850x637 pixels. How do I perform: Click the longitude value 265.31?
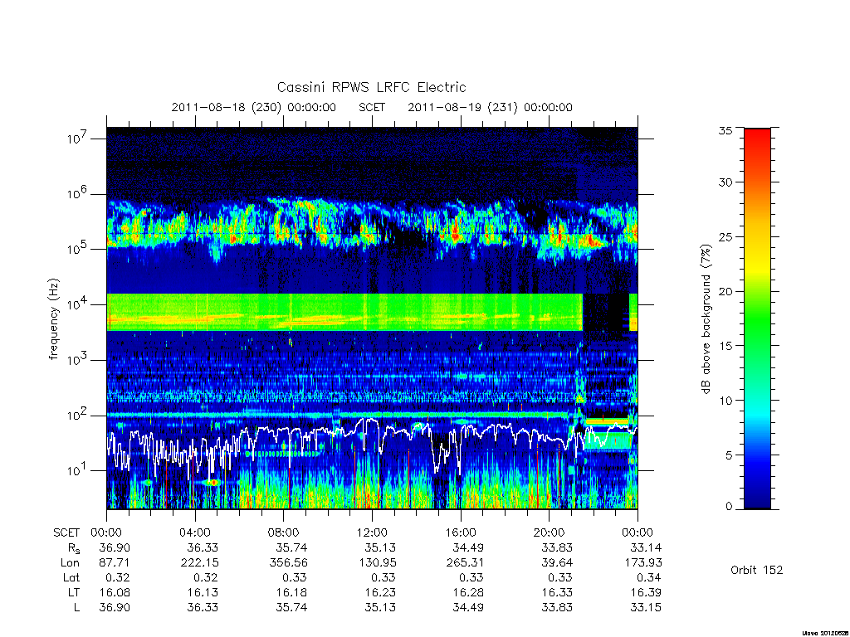tap(465, 563)
